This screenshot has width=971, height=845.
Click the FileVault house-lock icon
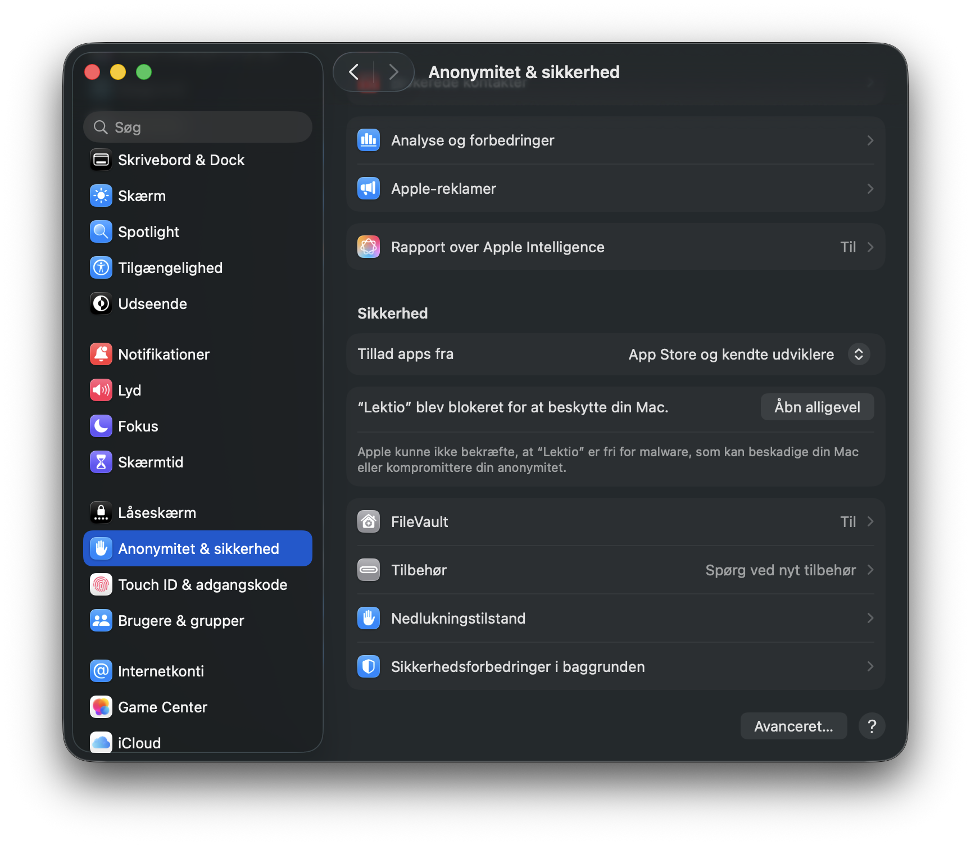[369, 522]
